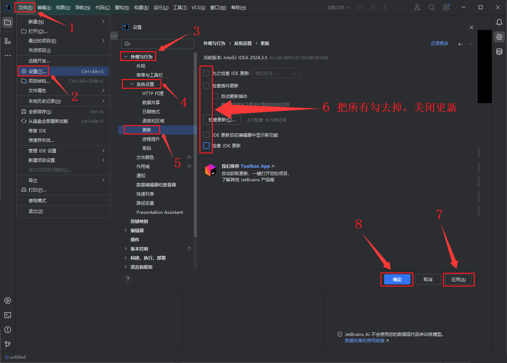
Task: Open the Notifications bell icon
Action: (499, 22)
